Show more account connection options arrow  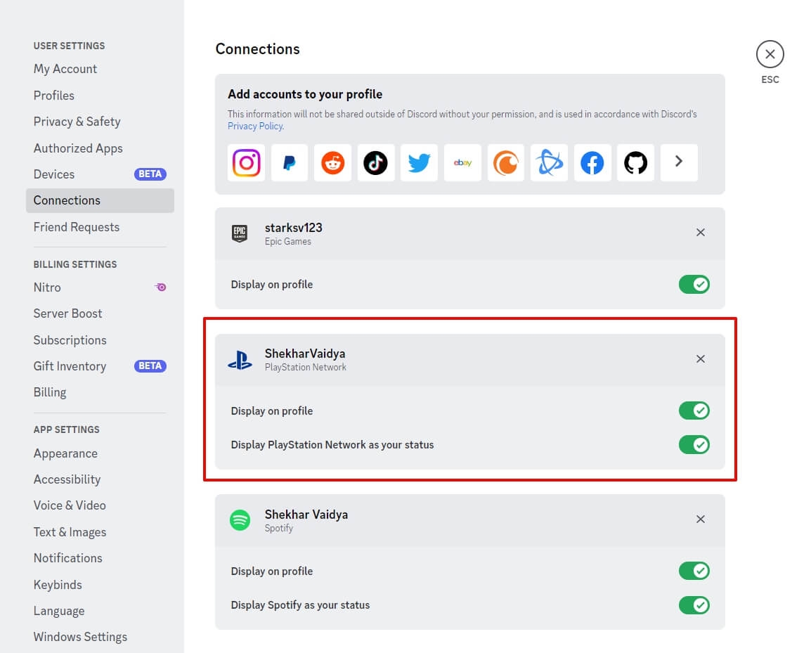point(679,162)
